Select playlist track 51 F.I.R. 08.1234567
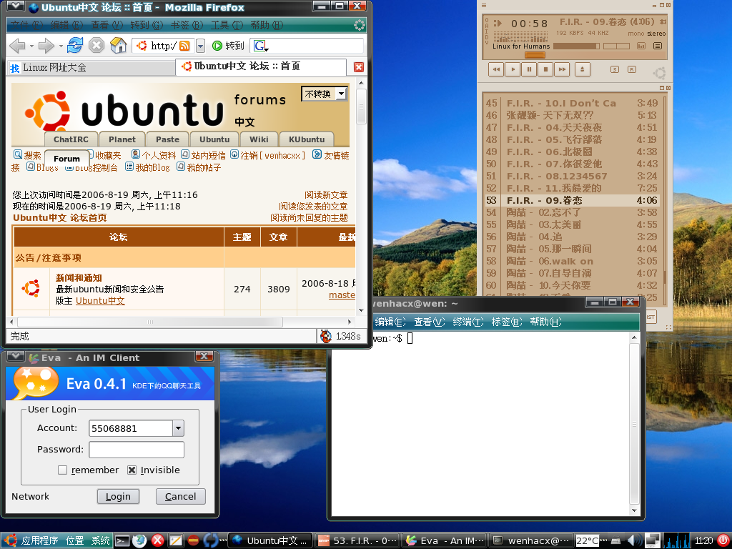This screenshot has width=732, height=549. pos(571,176)
